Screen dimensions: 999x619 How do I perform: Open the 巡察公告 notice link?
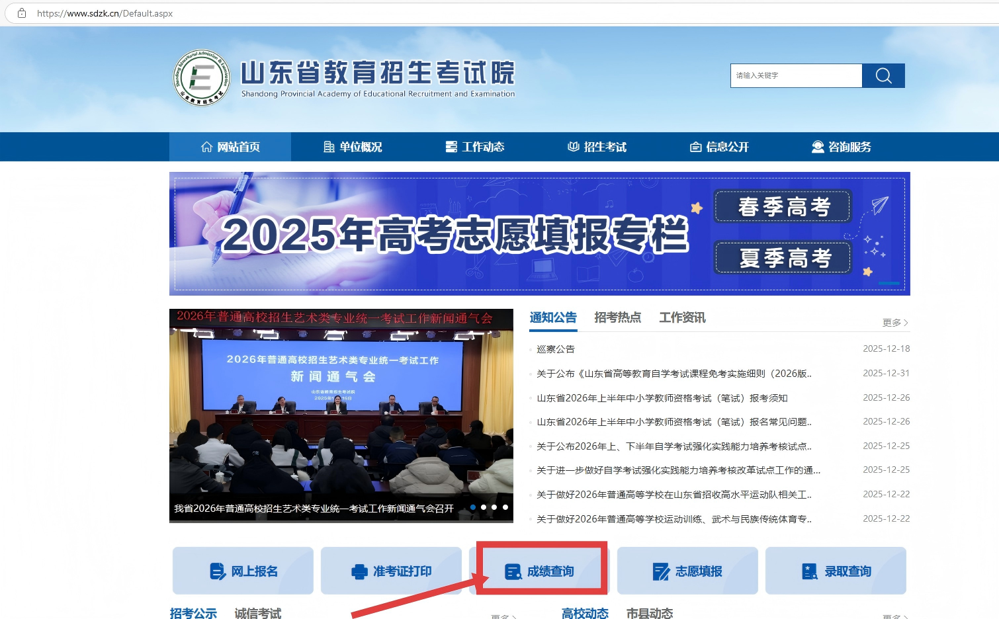556,349
